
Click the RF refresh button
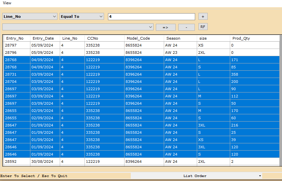(203, 27)
